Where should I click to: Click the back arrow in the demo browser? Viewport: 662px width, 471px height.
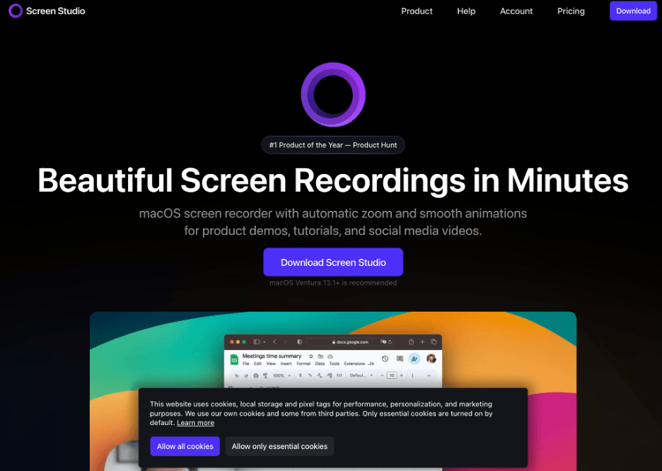[x=274, y=342]
